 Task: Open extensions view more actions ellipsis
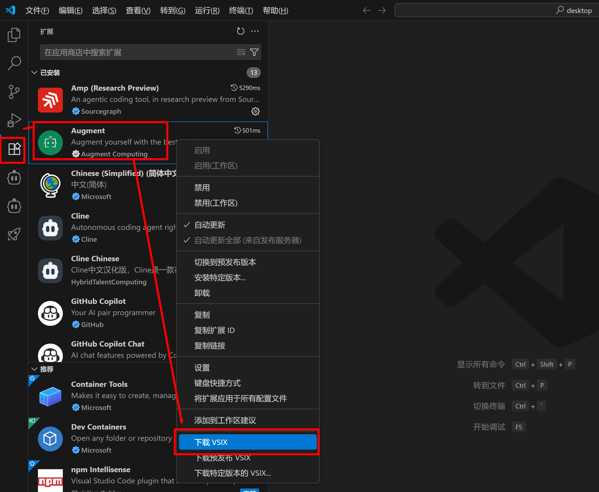(x=255, y=31)
